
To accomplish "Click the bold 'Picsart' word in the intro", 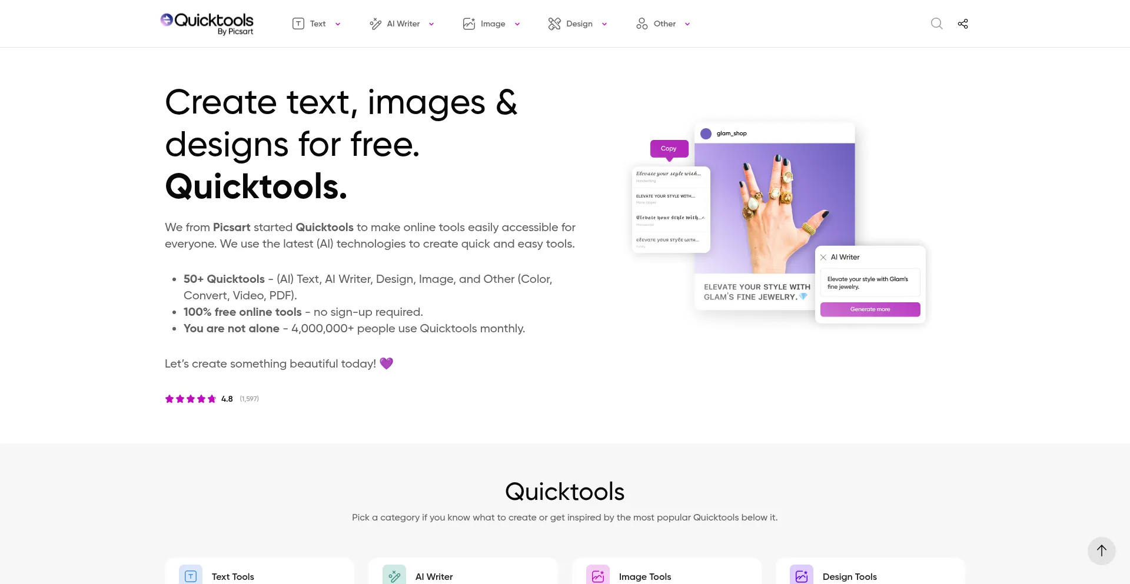I will [x=232, y=227].
